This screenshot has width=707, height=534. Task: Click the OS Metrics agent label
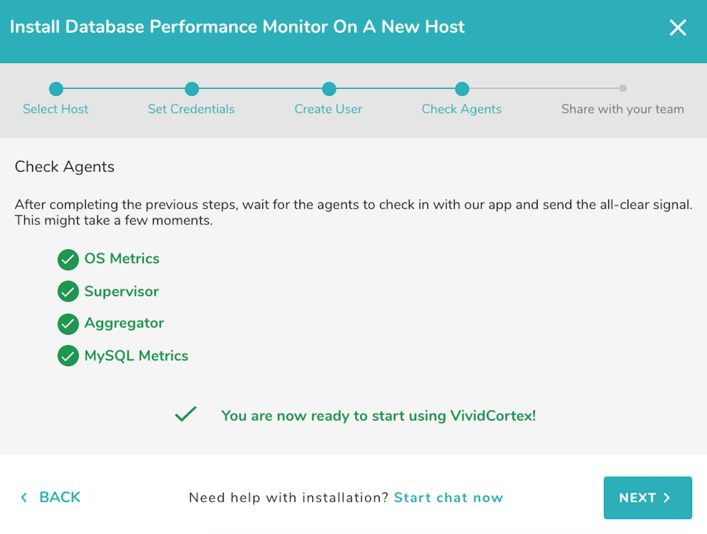pos(122,259)
